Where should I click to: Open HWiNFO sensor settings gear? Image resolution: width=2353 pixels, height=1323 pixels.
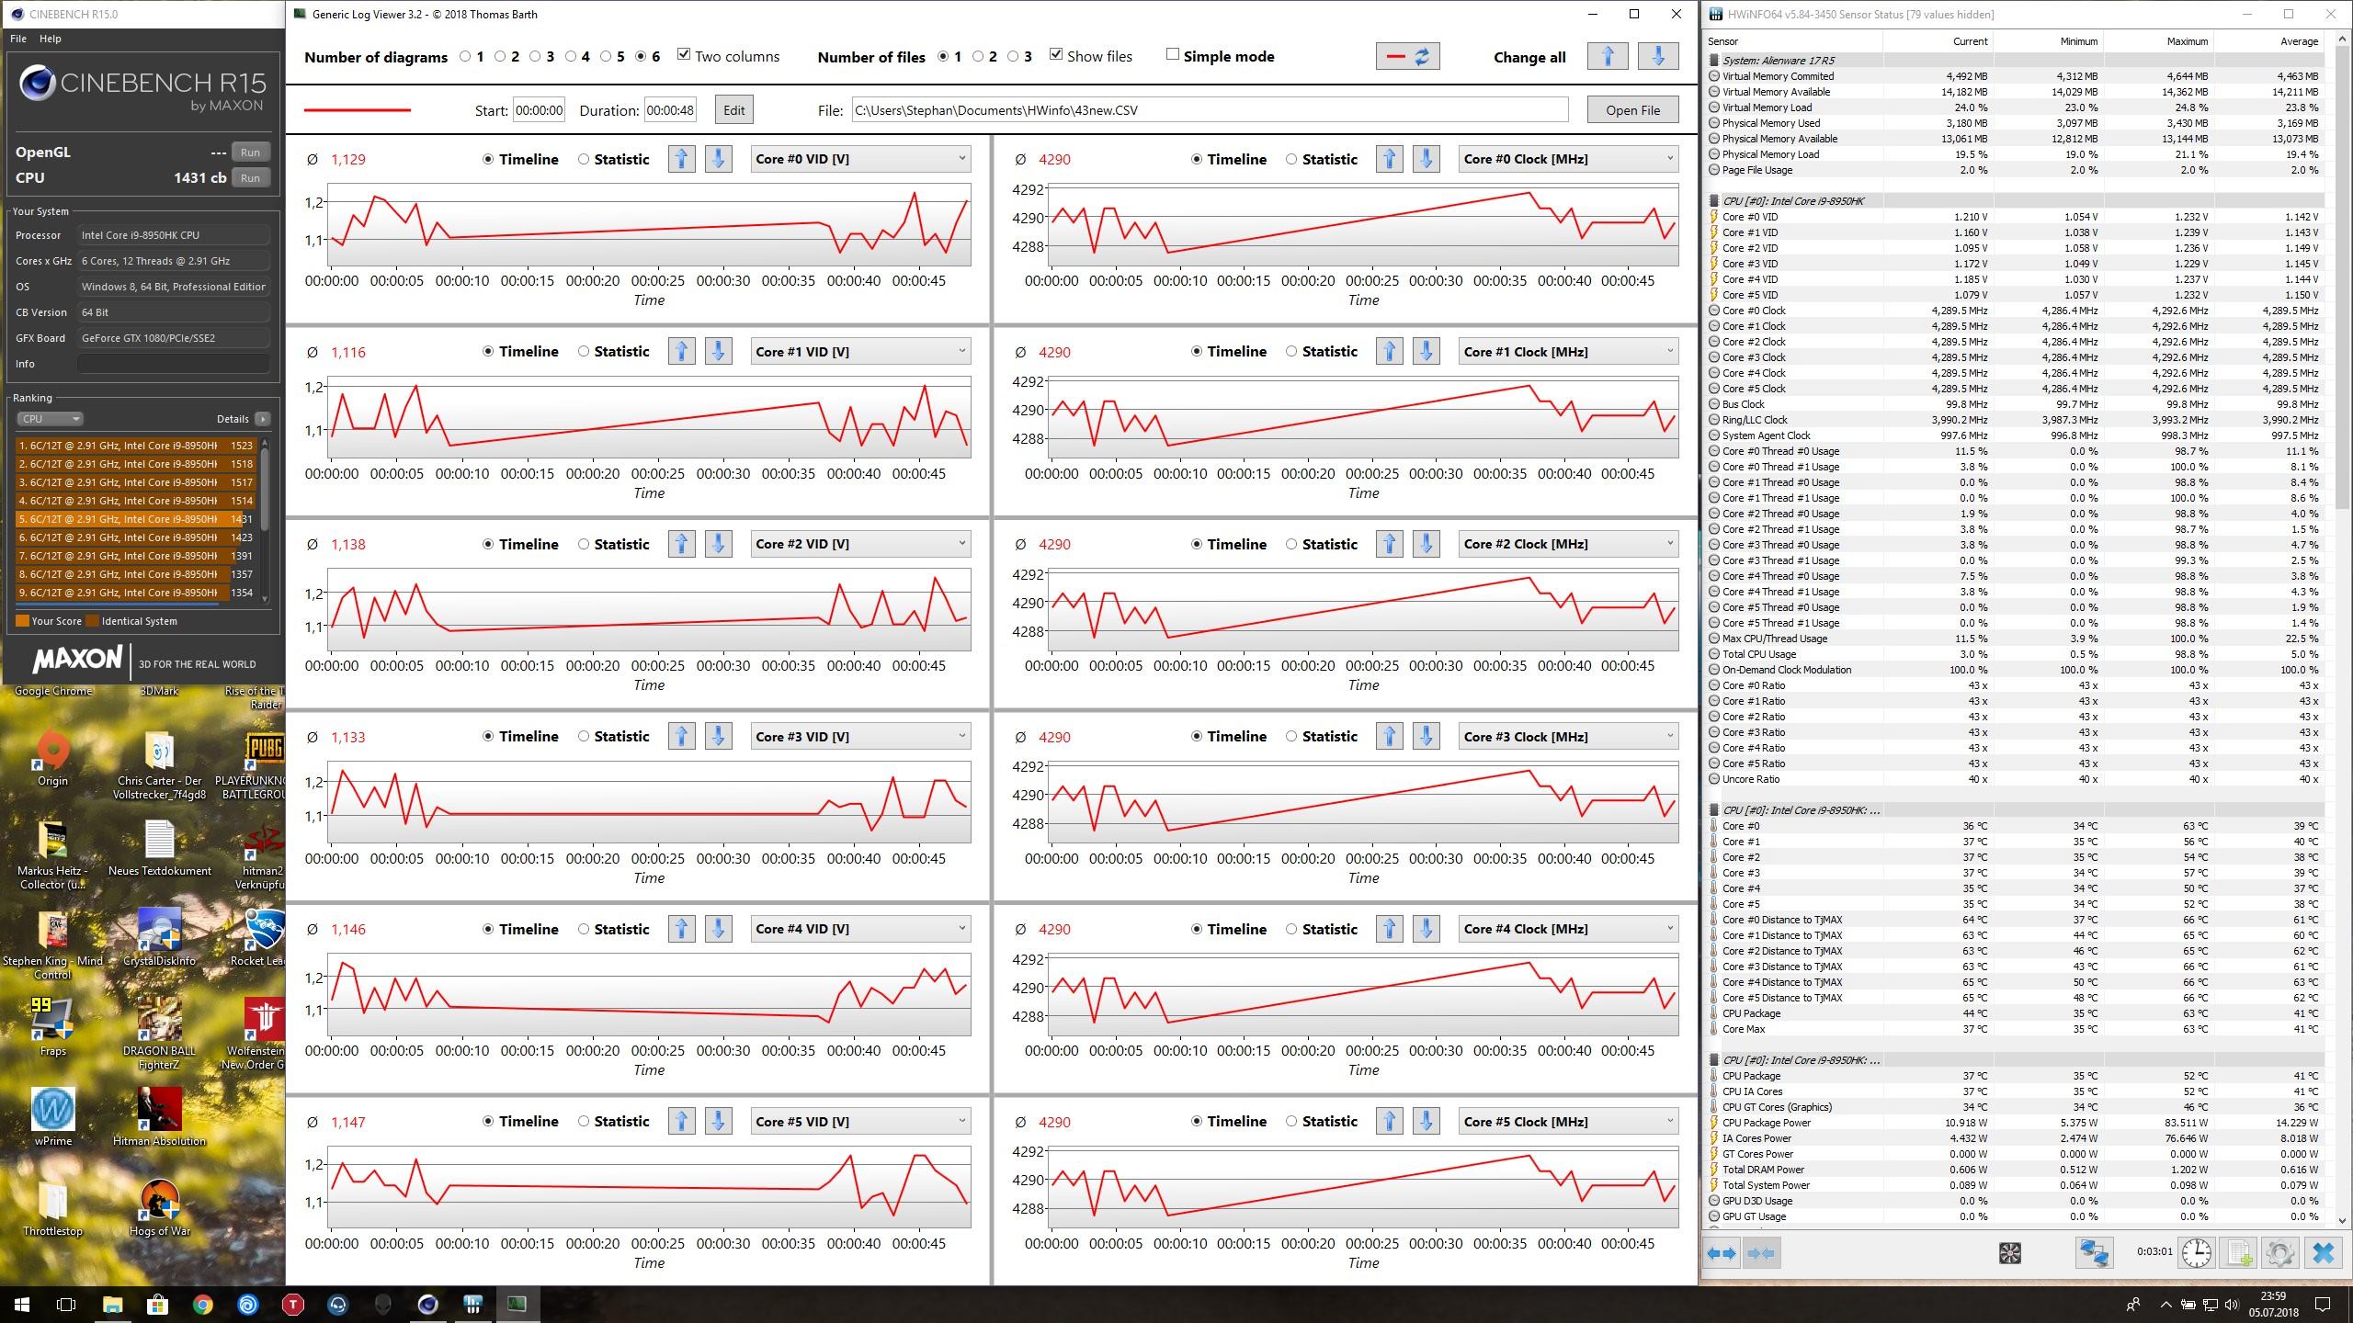pos(2279,1253)
